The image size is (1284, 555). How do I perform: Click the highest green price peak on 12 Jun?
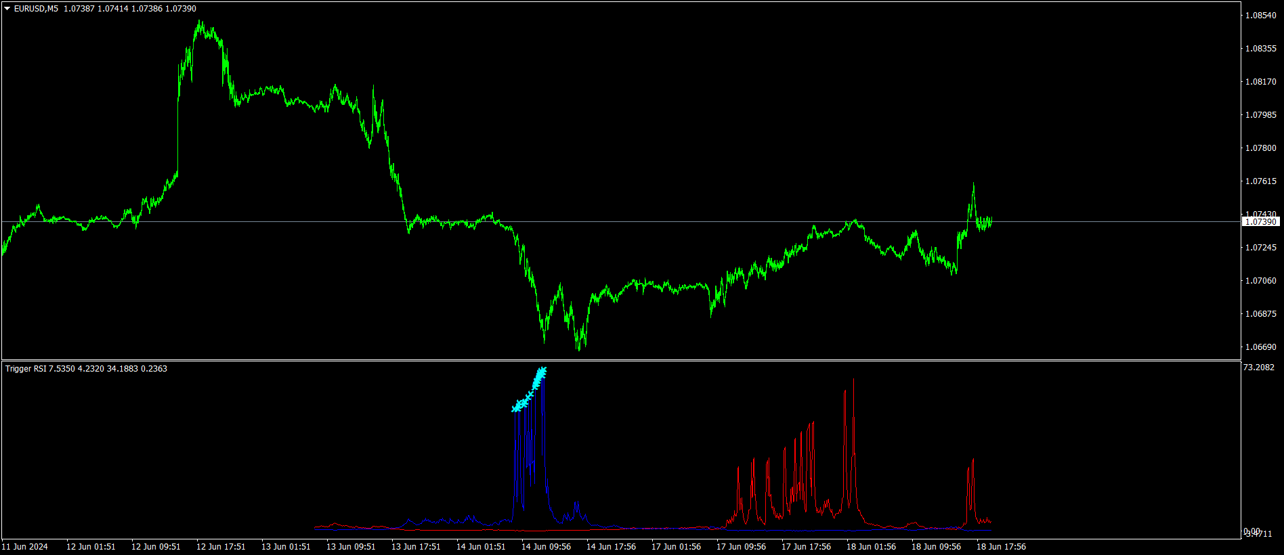(200, 22)
